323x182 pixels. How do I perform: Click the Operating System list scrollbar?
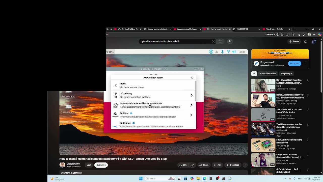[x=195, y=91]
